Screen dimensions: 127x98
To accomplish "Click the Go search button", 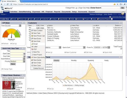I will [123, 8].
